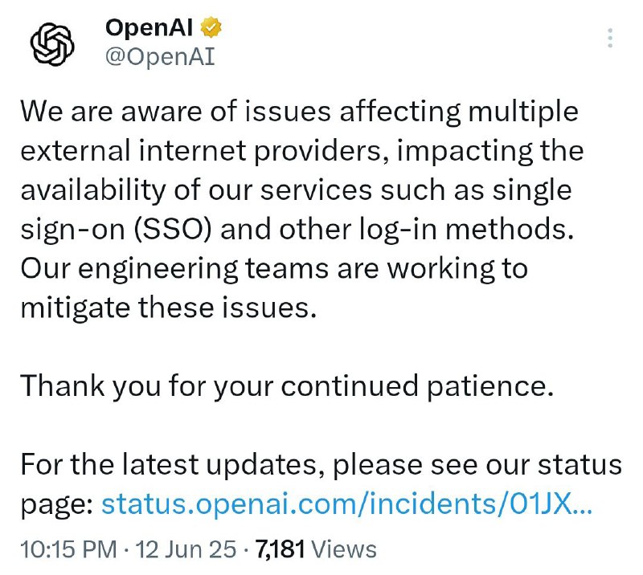Screen dimensions: 643x575
Task: Select the 'Thank you for your continued patience' line
Action: (x=287, y=386)
